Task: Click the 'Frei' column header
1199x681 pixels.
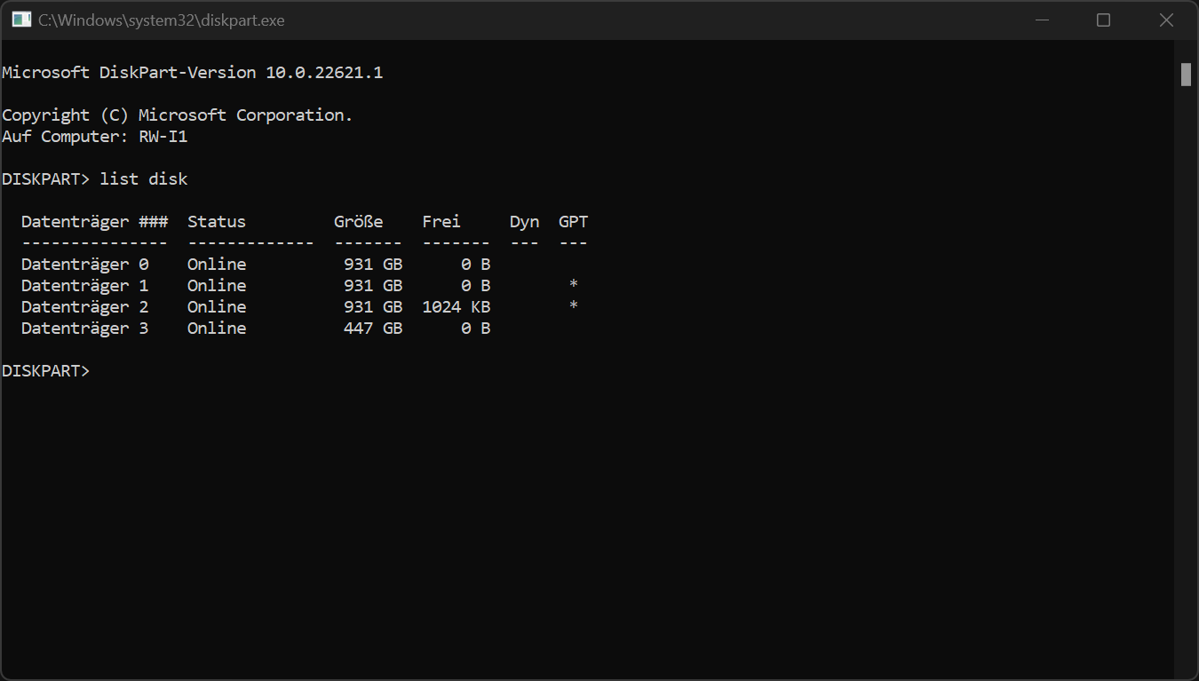Action: [x=441, y=222]
